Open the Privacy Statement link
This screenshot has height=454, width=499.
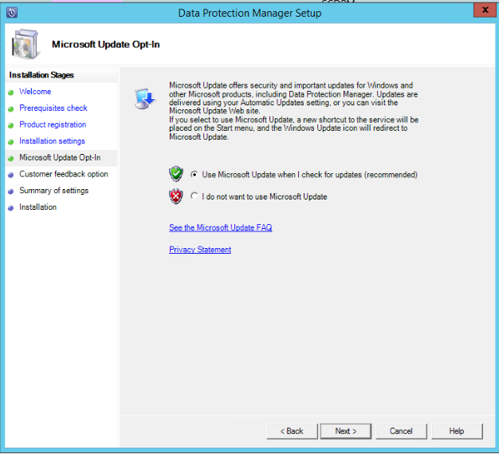coord(200,250)
